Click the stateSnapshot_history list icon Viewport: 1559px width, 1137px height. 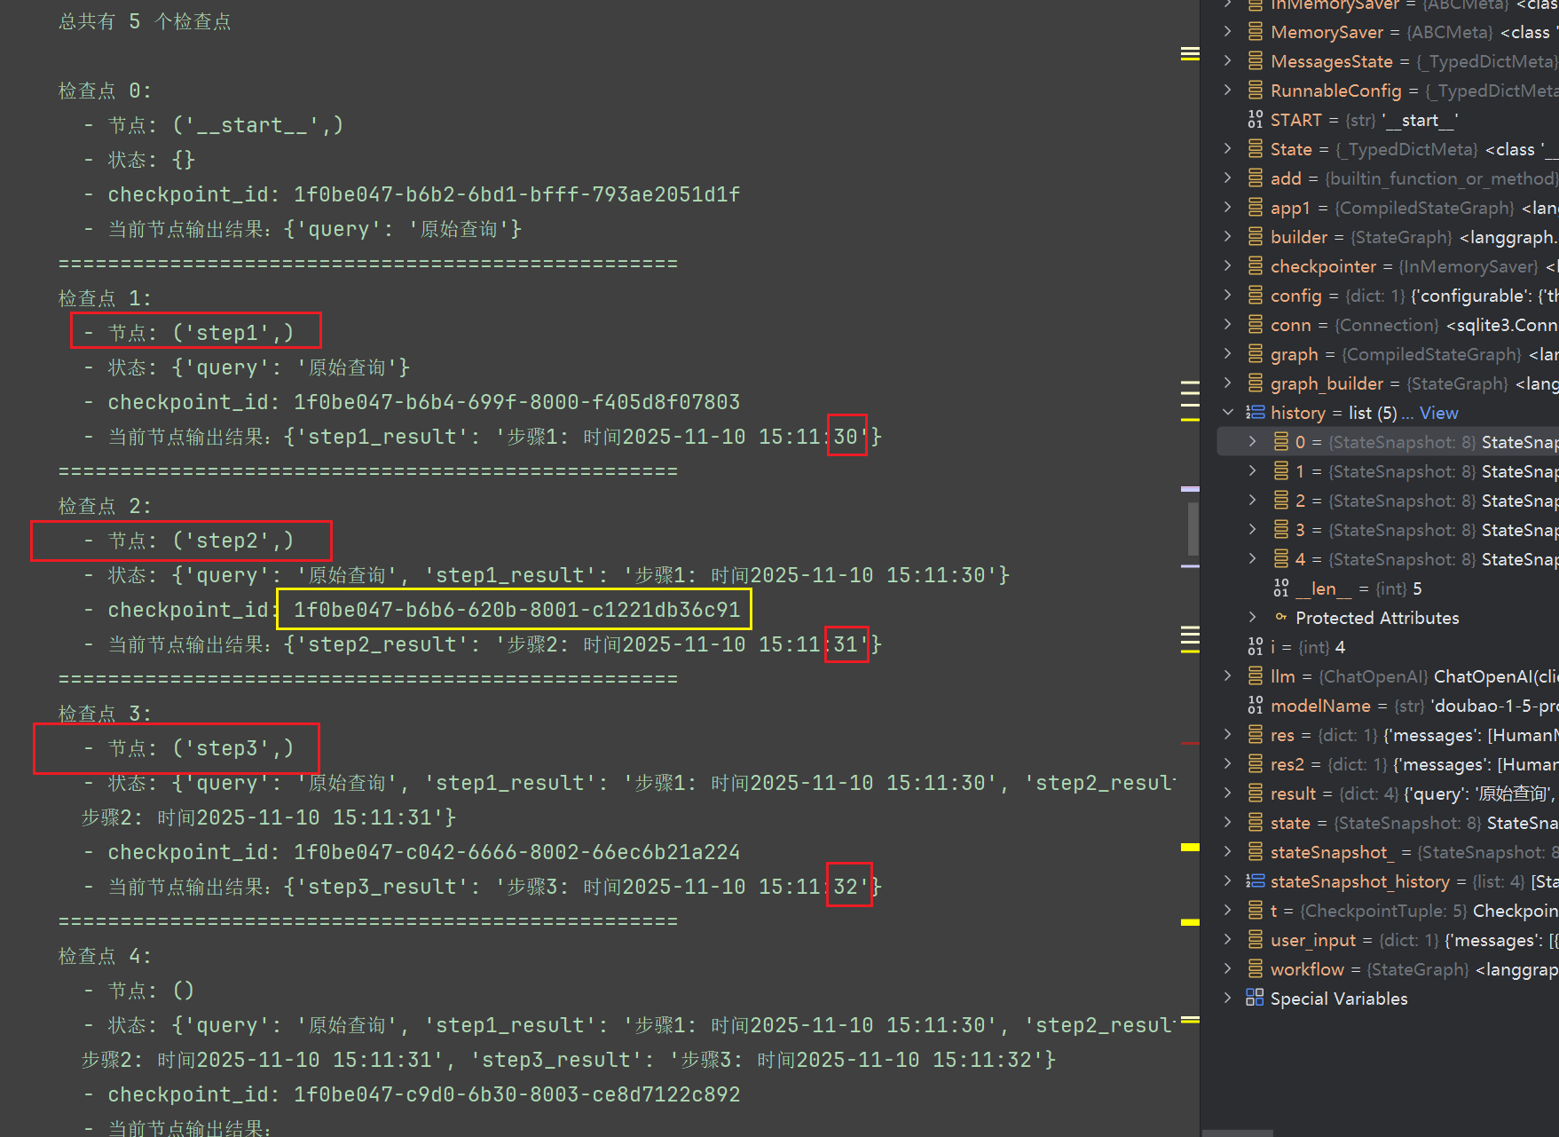click(x=1255, y=881)
